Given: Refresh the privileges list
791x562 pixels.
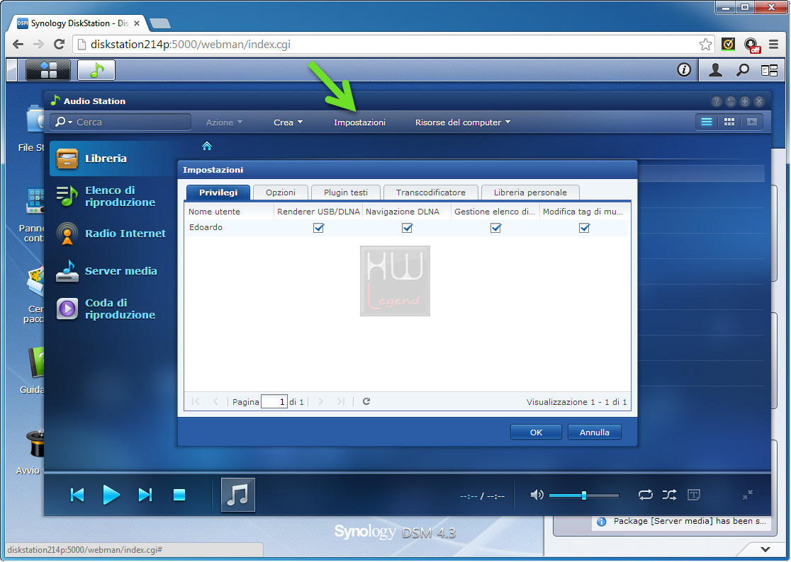Looking at the screenshot, I should click(366, 401).
